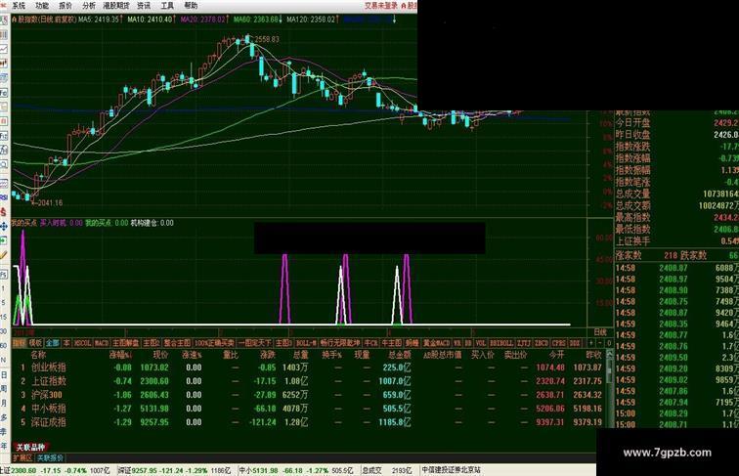This screenshot has width=739, height=476.
Task: Select the MSCOL indicator tab
Action: point(83,343)
